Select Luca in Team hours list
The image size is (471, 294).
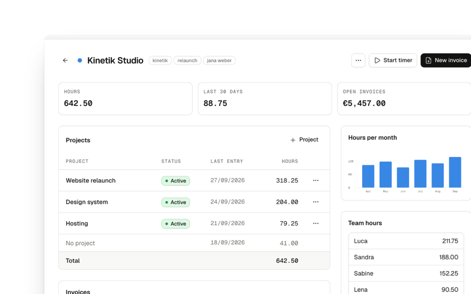pos(406,241)
